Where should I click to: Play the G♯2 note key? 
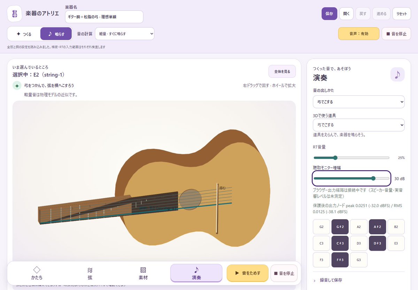pyautogui.click(x=340, y=227)
